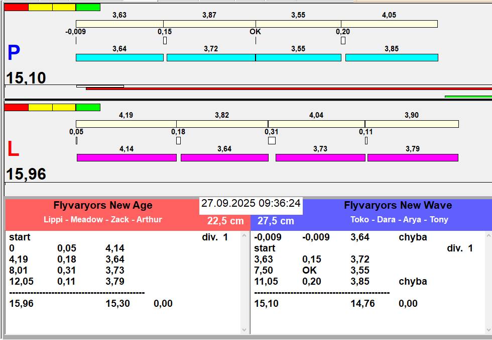Click the green start light above lane L

88,107
